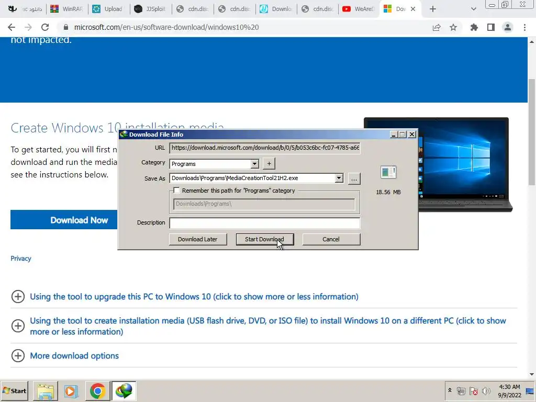Share this page icon in address bar
Viewport: 536px width, 402px height.
pos(437,27)
